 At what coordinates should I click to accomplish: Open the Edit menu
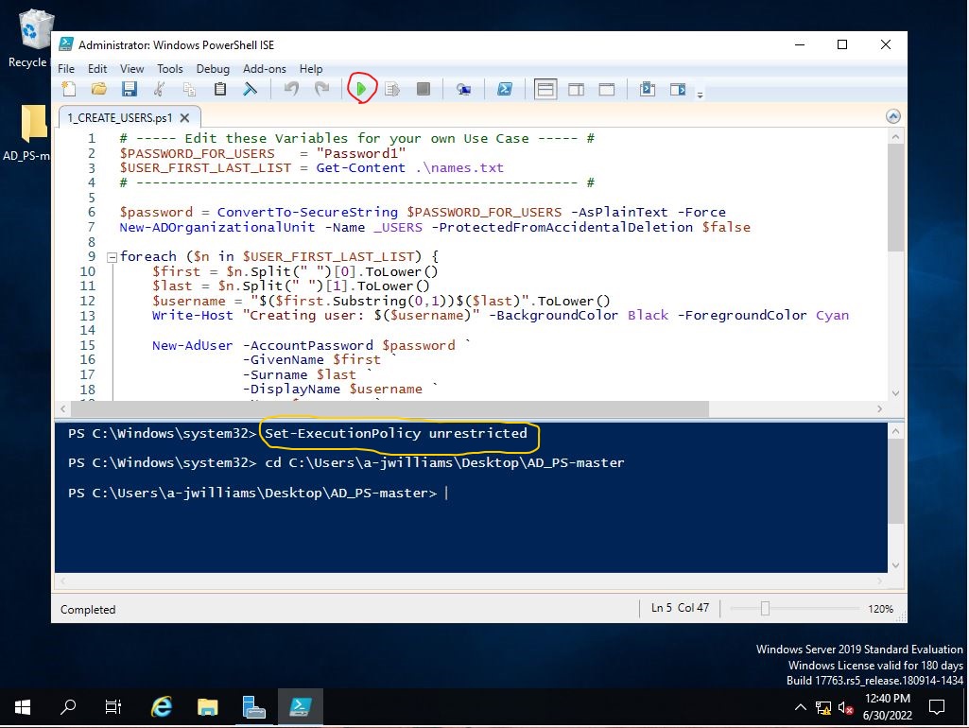point(97,69)
